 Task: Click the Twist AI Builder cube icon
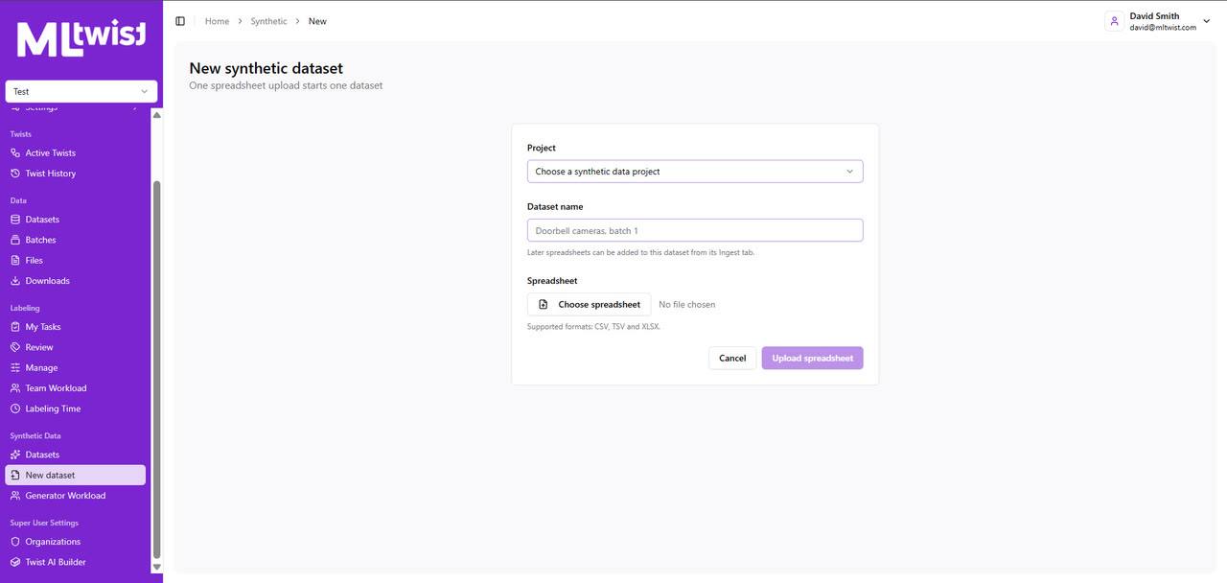coord(15,562)
